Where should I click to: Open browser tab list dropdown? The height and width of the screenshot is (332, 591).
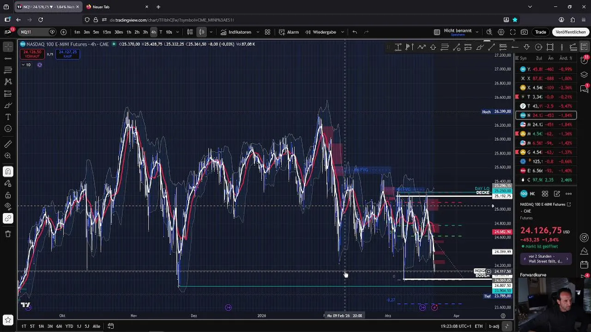530,7
